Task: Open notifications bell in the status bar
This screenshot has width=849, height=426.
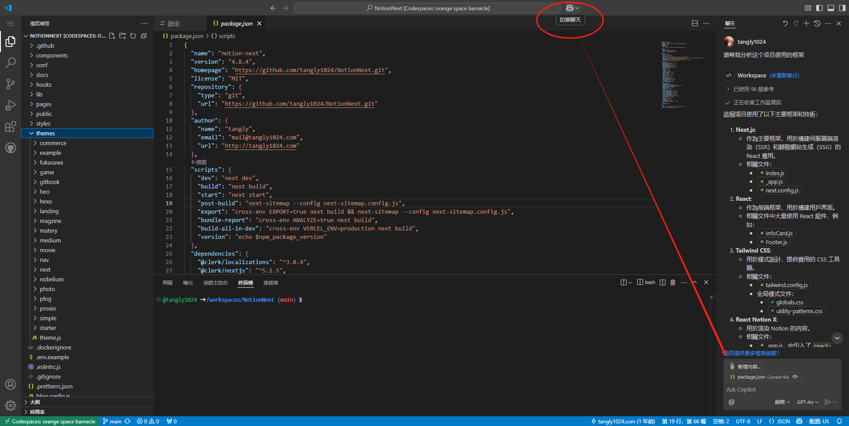Action: 839,421
